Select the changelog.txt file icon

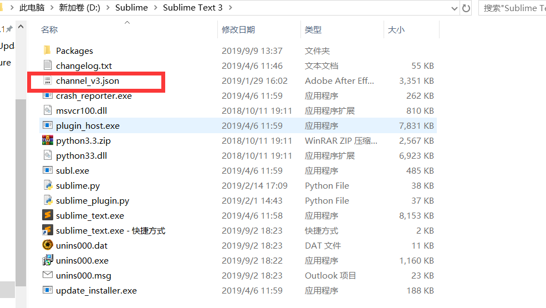(47, 65)
